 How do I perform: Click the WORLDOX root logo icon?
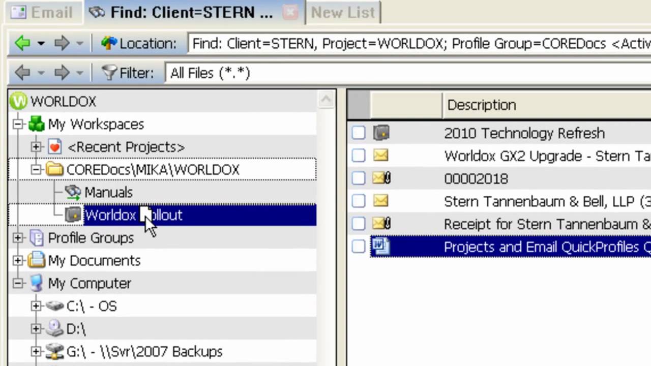(18, 101)
